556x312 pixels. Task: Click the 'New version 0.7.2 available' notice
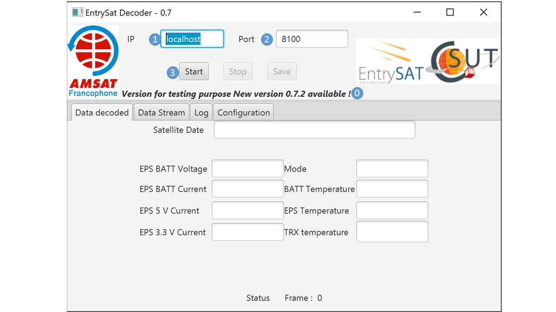point(292,94)
